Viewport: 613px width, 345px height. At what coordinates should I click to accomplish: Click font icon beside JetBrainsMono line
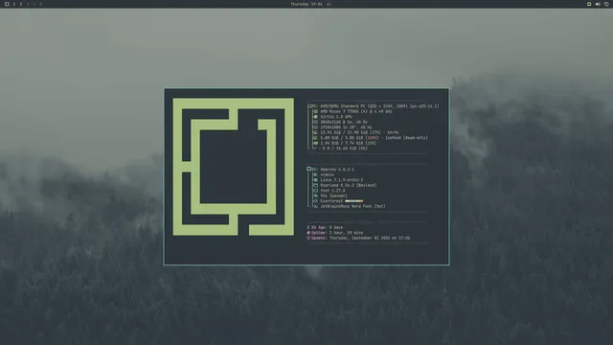[315, 206]
